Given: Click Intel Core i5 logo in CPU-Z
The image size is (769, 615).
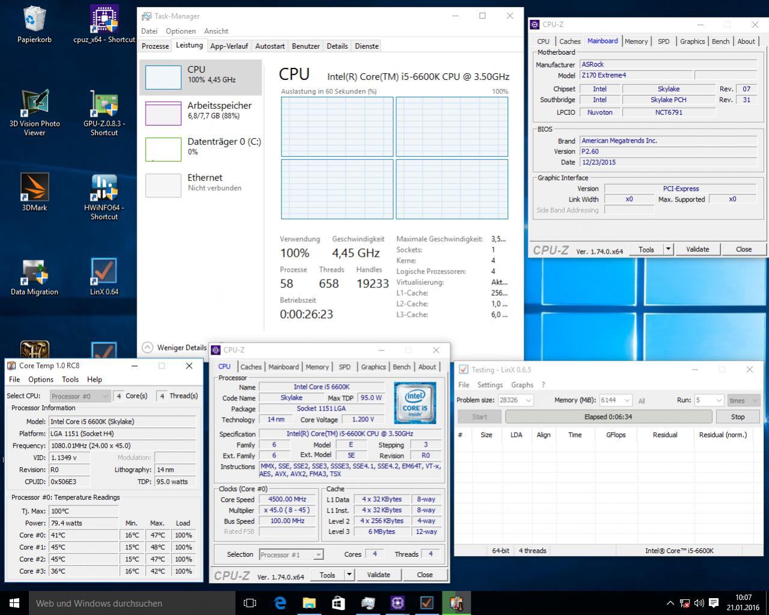Looking at the screenshot, I should coord(415,403).
